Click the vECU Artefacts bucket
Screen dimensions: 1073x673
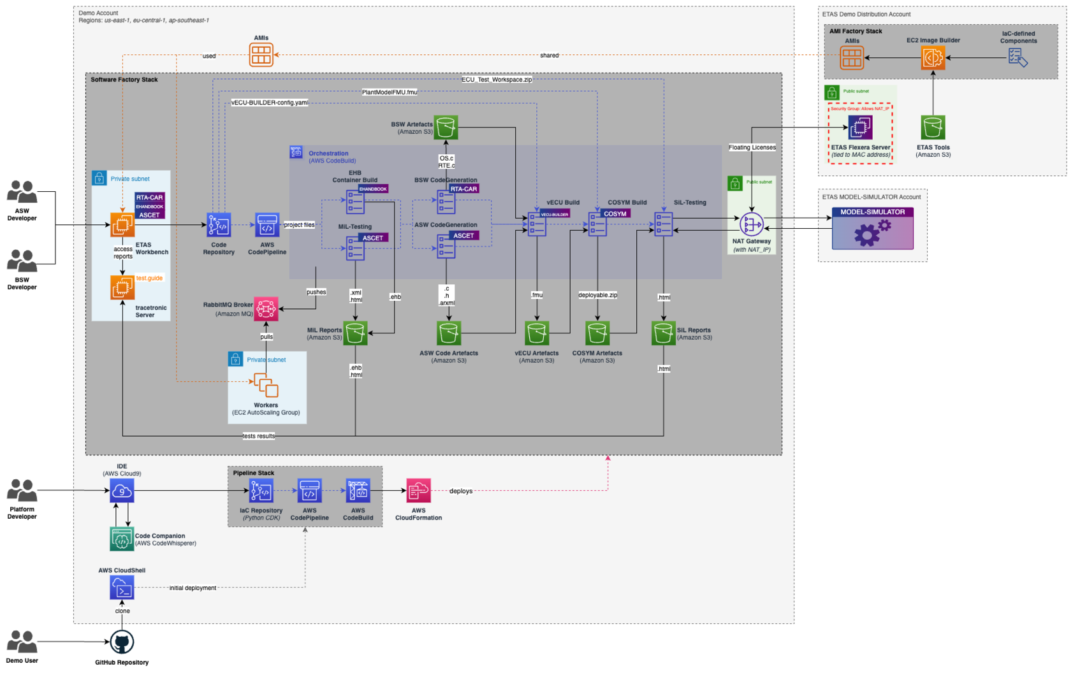tap(537, 333)
